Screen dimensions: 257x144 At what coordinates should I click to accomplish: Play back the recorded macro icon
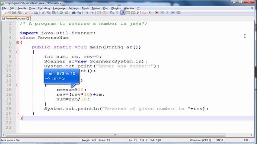[167, 13]
